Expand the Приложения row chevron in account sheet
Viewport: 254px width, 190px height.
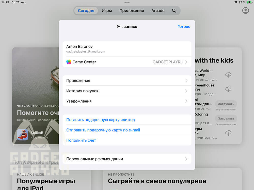[186, 81]
